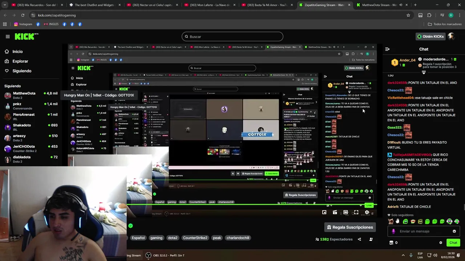The image size is (465, 261).
Task: Open the Instagram bookmark
Action: 23,24
